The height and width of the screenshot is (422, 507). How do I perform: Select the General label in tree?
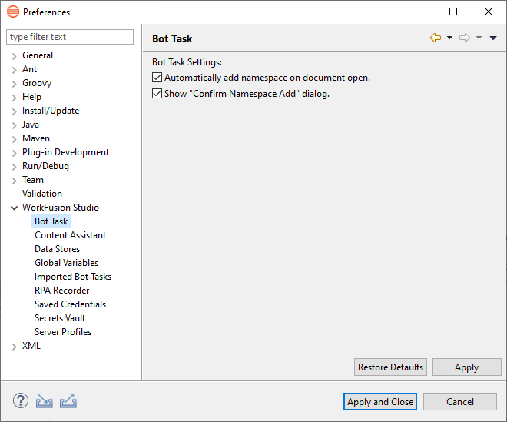[38, 55]
